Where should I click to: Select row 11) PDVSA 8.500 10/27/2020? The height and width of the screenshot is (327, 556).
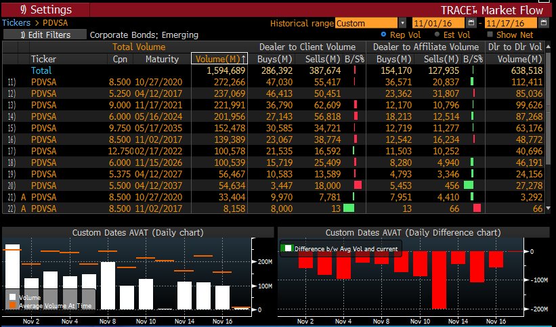coord(274,82)
